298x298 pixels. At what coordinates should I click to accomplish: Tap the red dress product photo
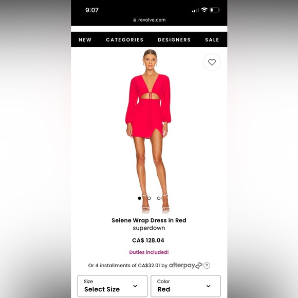pos(148,131)
